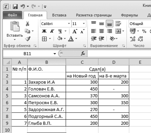This screenshot has height=133, width=151.
Task: Switch to the Главная tab
Action: point(35,15)
